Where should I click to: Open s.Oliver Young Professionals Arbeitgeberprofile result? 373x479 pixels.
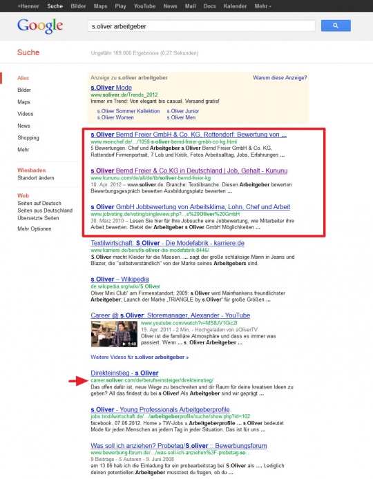pos(160,409)
